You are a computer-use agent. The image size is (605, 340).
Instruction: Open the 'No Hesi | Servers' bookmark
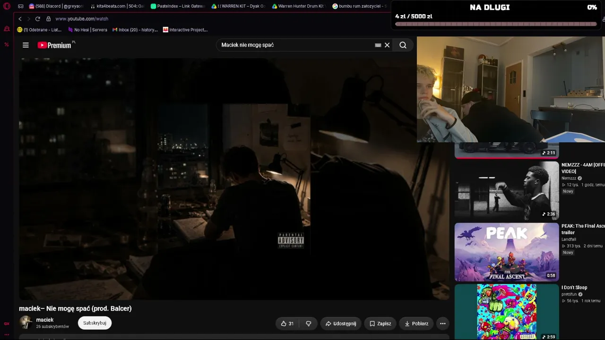(87, 30)
